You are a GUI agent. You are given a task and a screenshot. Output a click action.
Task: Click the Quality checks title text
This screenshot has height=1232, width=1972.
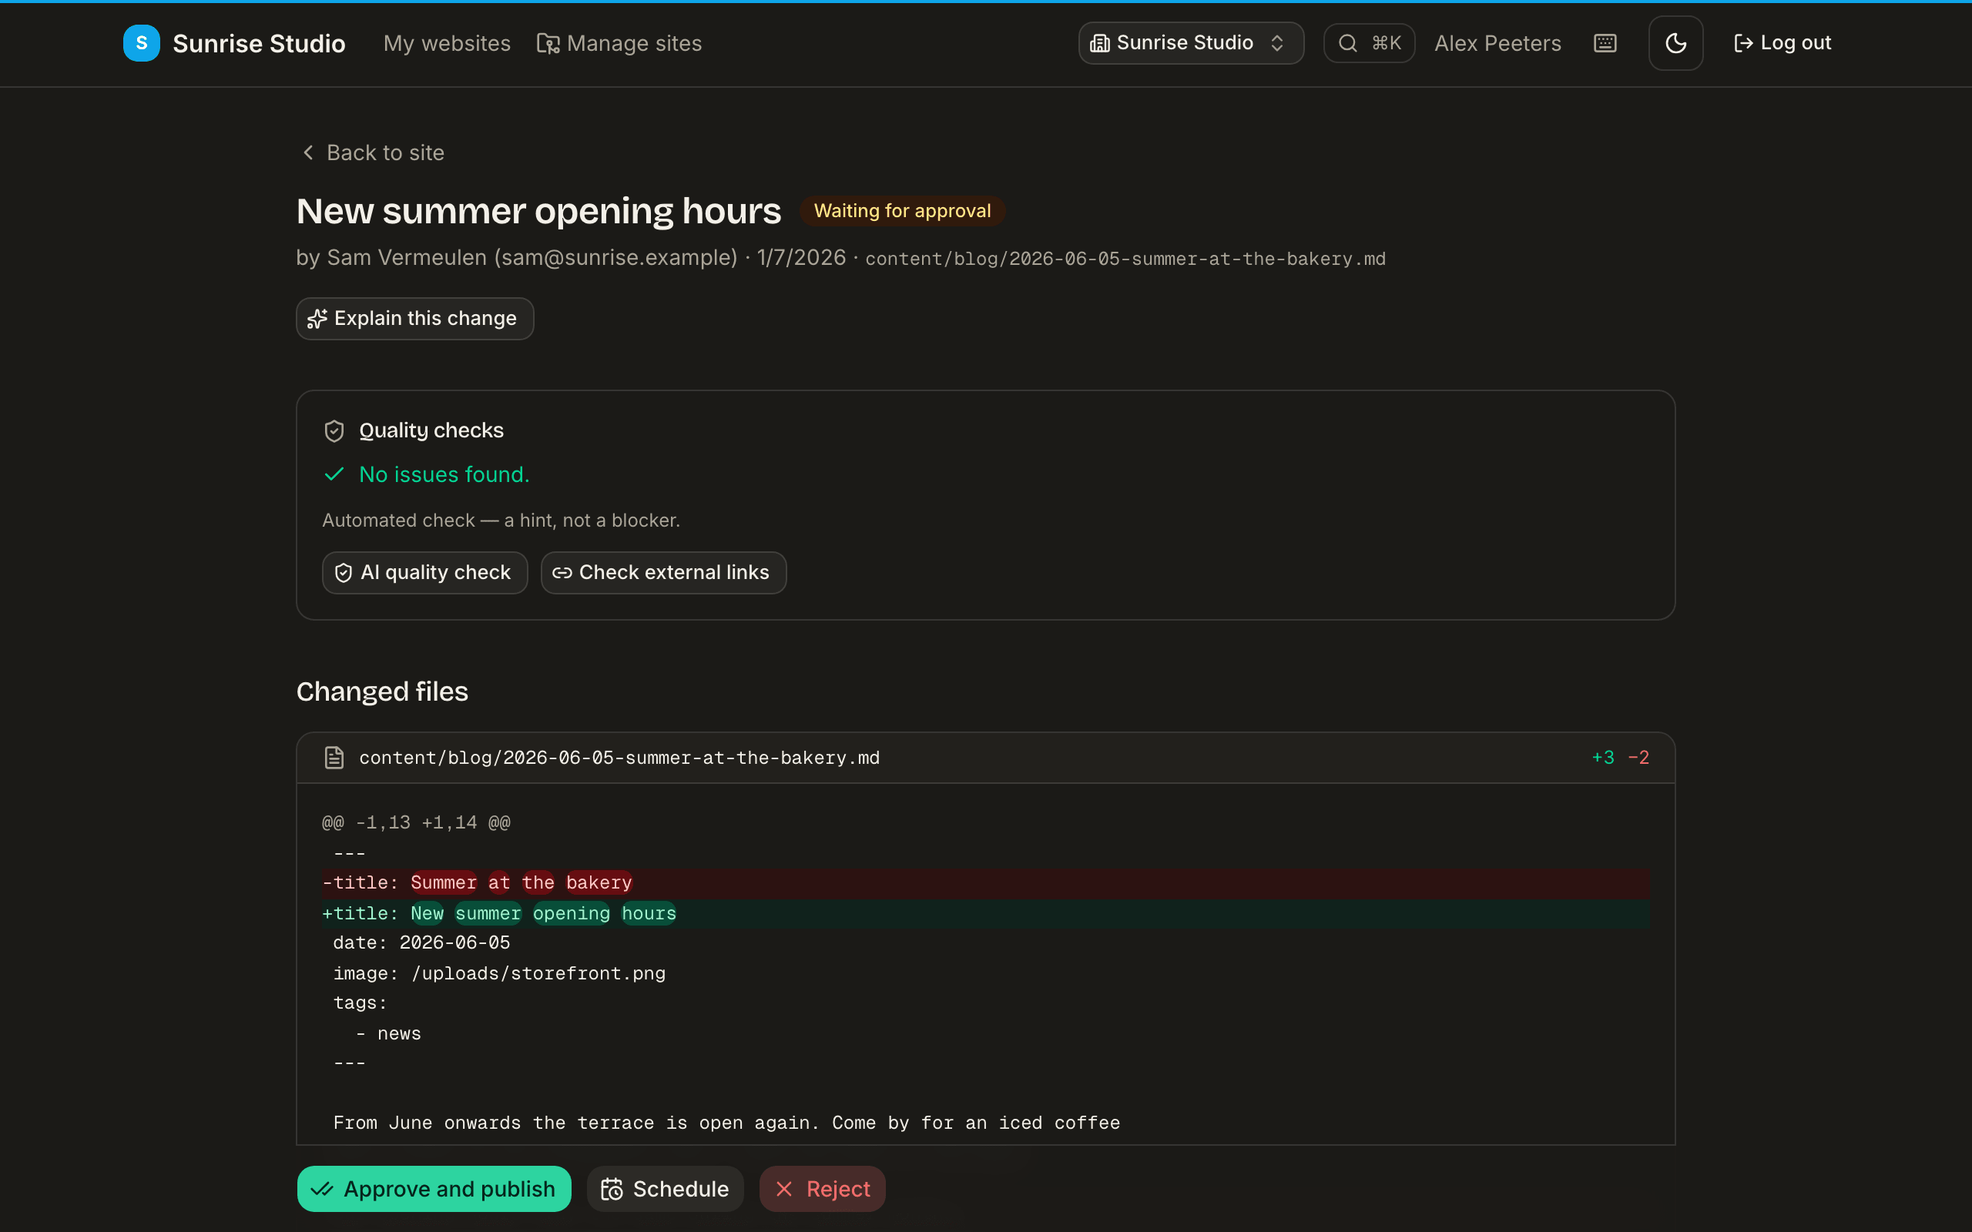[x=431, y=430]
